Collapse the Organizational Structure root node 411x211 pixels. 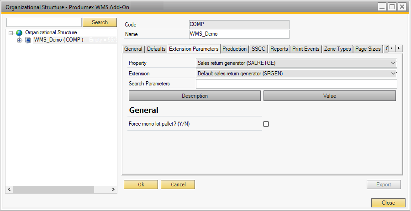[11, 33]
